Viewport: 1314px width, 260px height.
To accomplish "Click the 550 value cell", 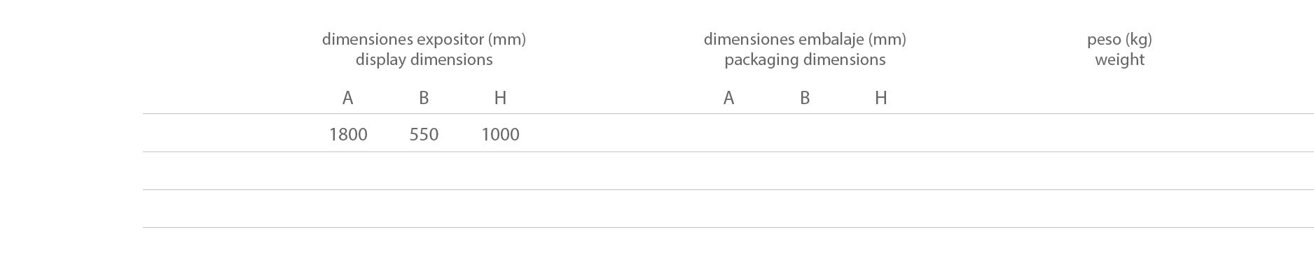I will pyautogui.click(x=424, y=134).
